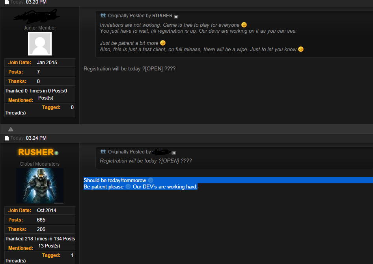Click RUSHER online status indicator dot

click(56, 153)
